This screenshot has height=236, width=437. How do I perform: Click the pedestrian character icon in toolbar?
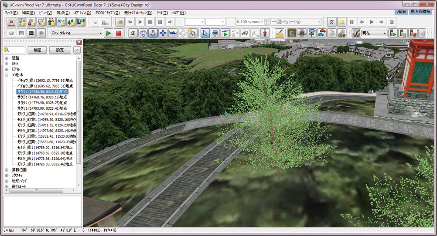[x=265, y=33]
